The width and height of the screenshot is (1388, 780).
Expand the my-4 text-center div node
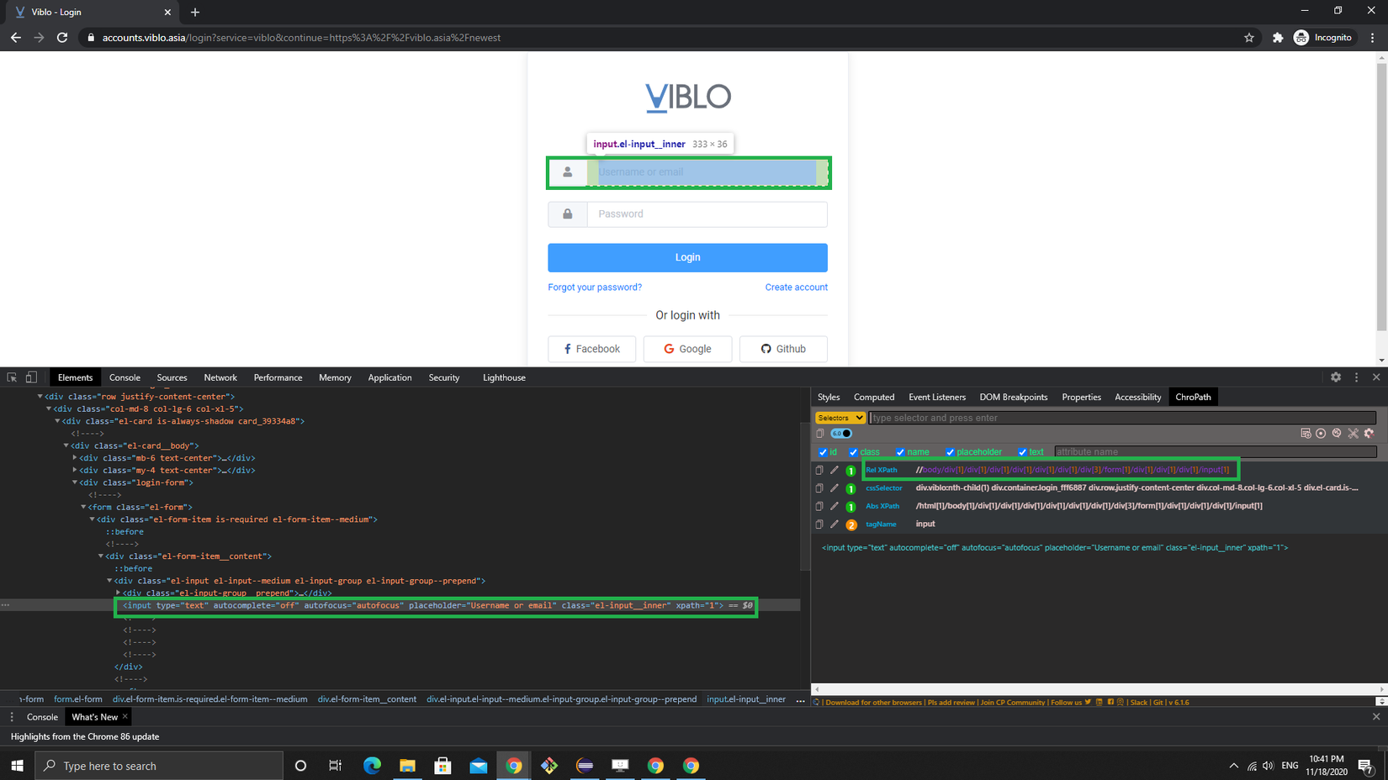[75, 471]
